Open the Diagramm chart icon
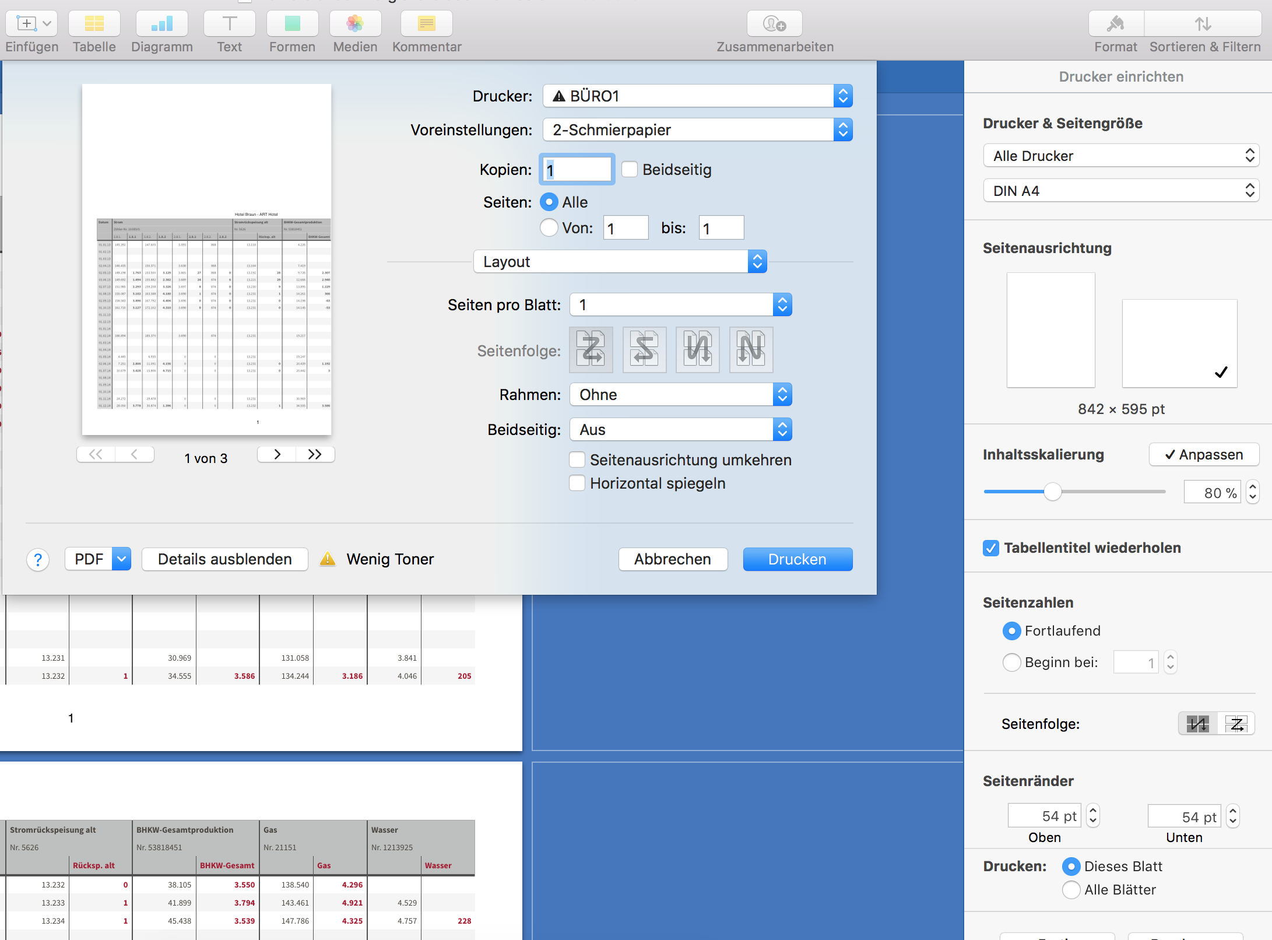 coord(161,24)
